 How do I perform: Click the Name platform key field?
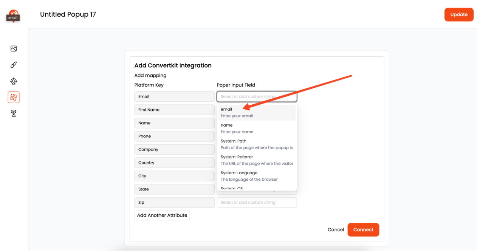click(x=175, y=123)
